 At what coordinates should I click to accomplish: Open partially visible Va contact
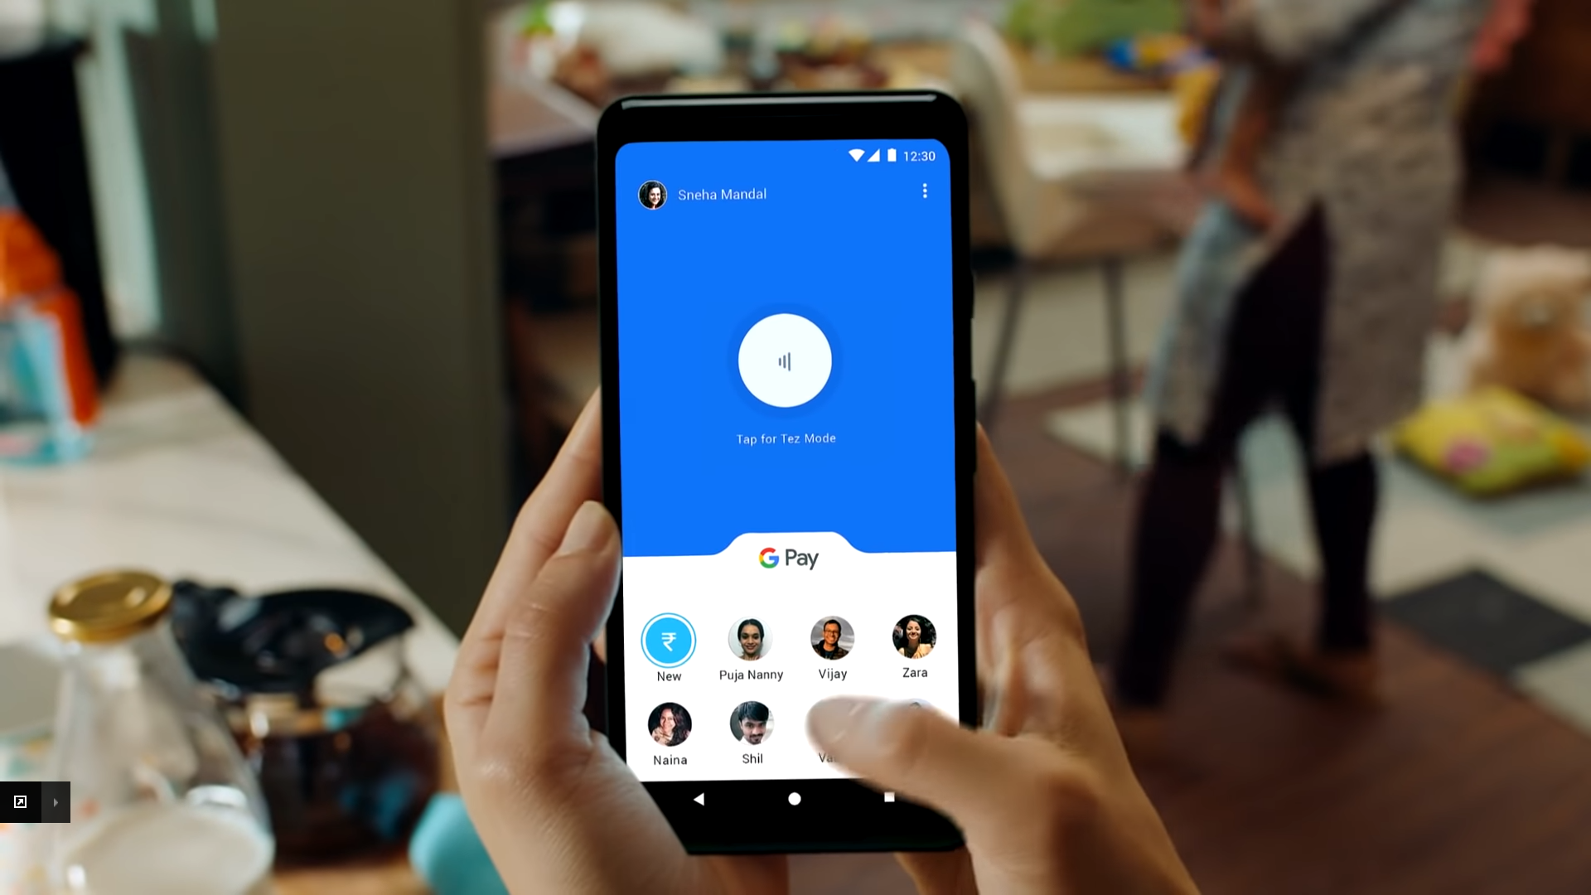pos(833,729)
